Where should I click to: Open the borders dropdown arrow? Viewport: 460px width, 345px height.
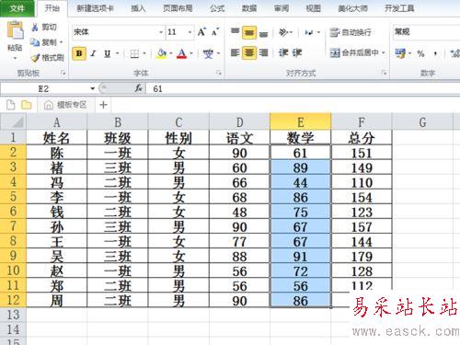[x=144, y=54]
